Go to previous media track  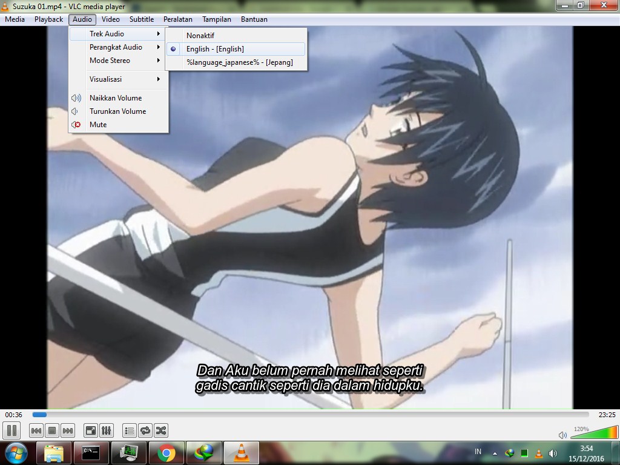click(x=36, y=430)
